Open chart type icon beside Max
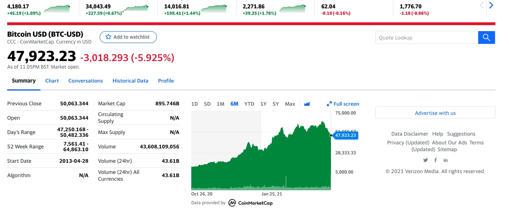The width and height of the screenshot is (509, 209). pyautogui.click(x=307, y=104)
